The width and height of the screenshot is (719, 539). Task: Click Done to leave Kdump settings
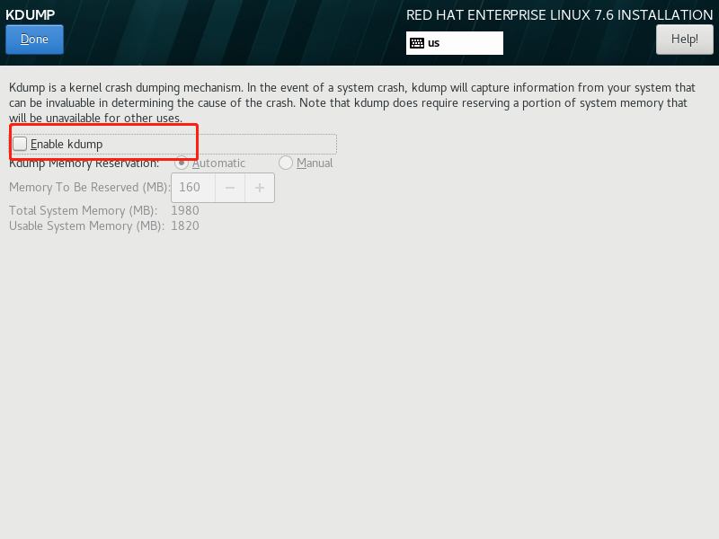(x=34, y=40)
